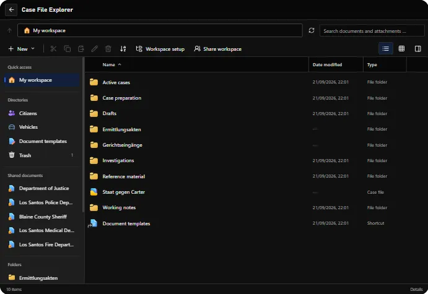The width and height of the screenshot is (428, 294).
Task: Select the Active cases row name
Action: coord(116,82)
